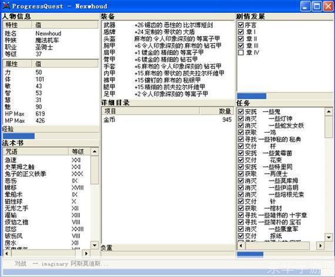Toggle the 交付 报纸 quest checkbox
335x277 pixels.
coord(241,236)
